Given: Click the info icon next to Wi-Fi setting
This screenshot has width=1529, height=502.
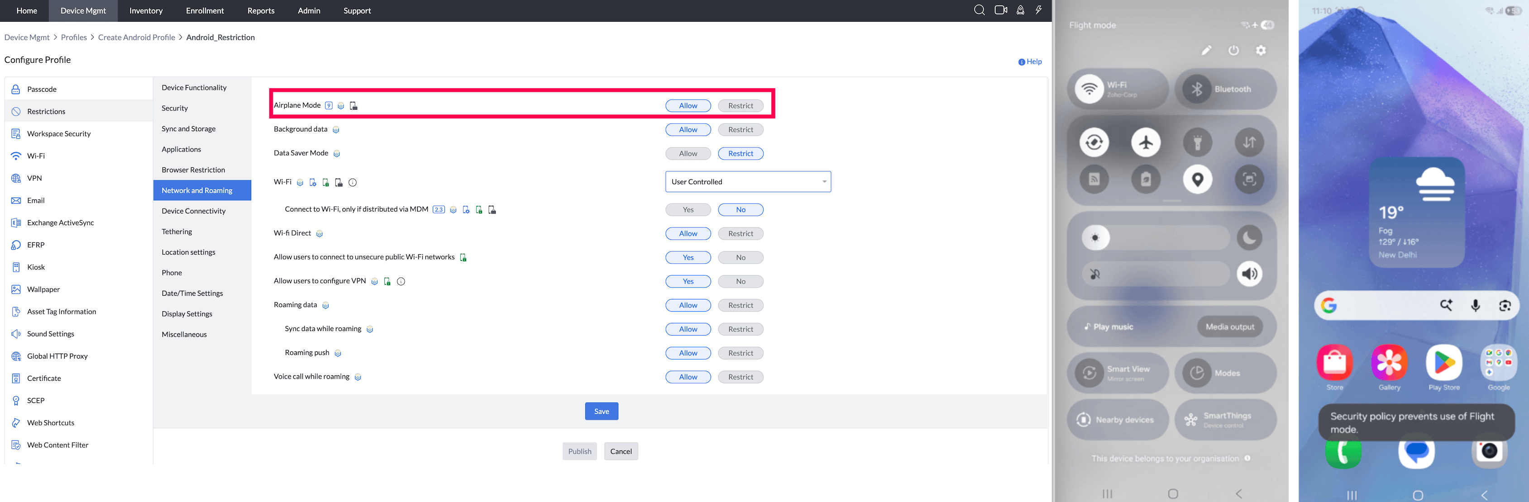Looking at the screenshot, I should [353, 183].
